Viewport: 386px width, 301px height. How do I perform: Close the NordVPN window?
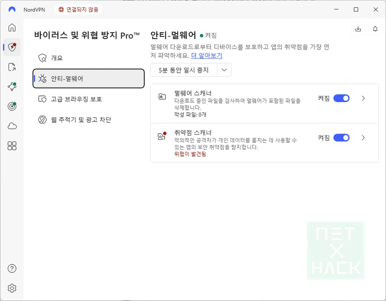(375, 9)
